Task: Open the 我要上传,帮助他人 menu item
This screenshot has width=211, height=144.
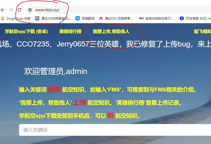Action: pos(111,31)
